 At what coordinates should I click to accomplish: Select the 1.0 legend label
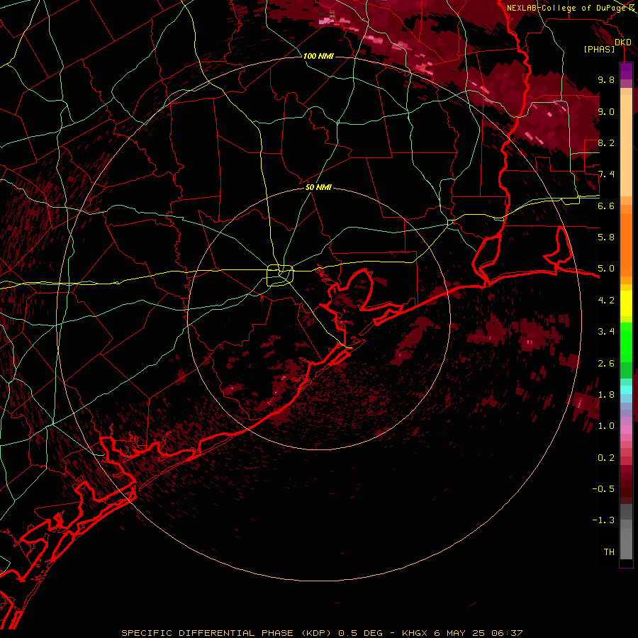[606, 426]
